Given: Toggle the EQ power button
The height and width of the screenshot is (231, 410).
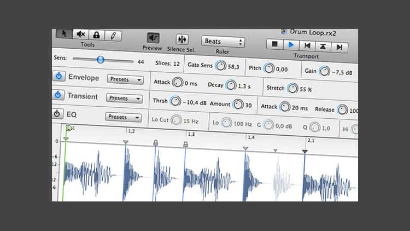Looking at the screenshot, I should click(x=57, y=113).
